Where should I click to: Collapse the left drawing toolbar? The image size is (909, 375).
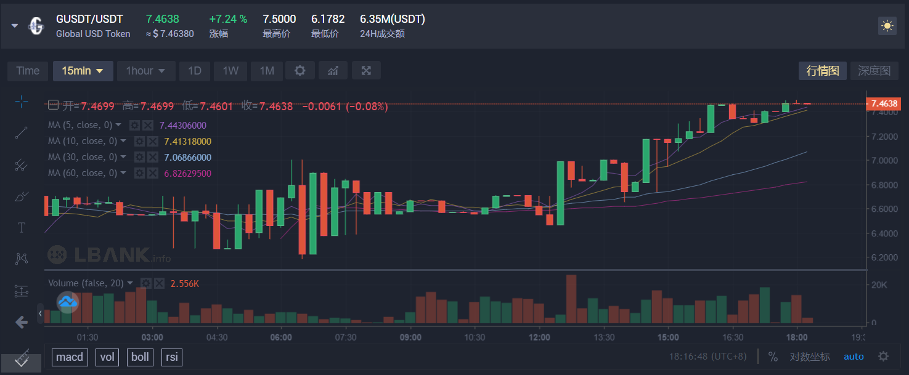[40, 313]
